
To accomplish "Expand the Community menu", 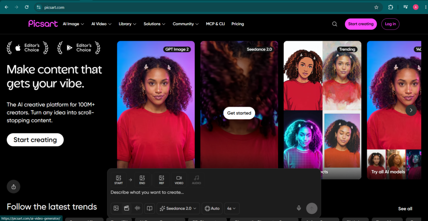I will pos(186,24).
